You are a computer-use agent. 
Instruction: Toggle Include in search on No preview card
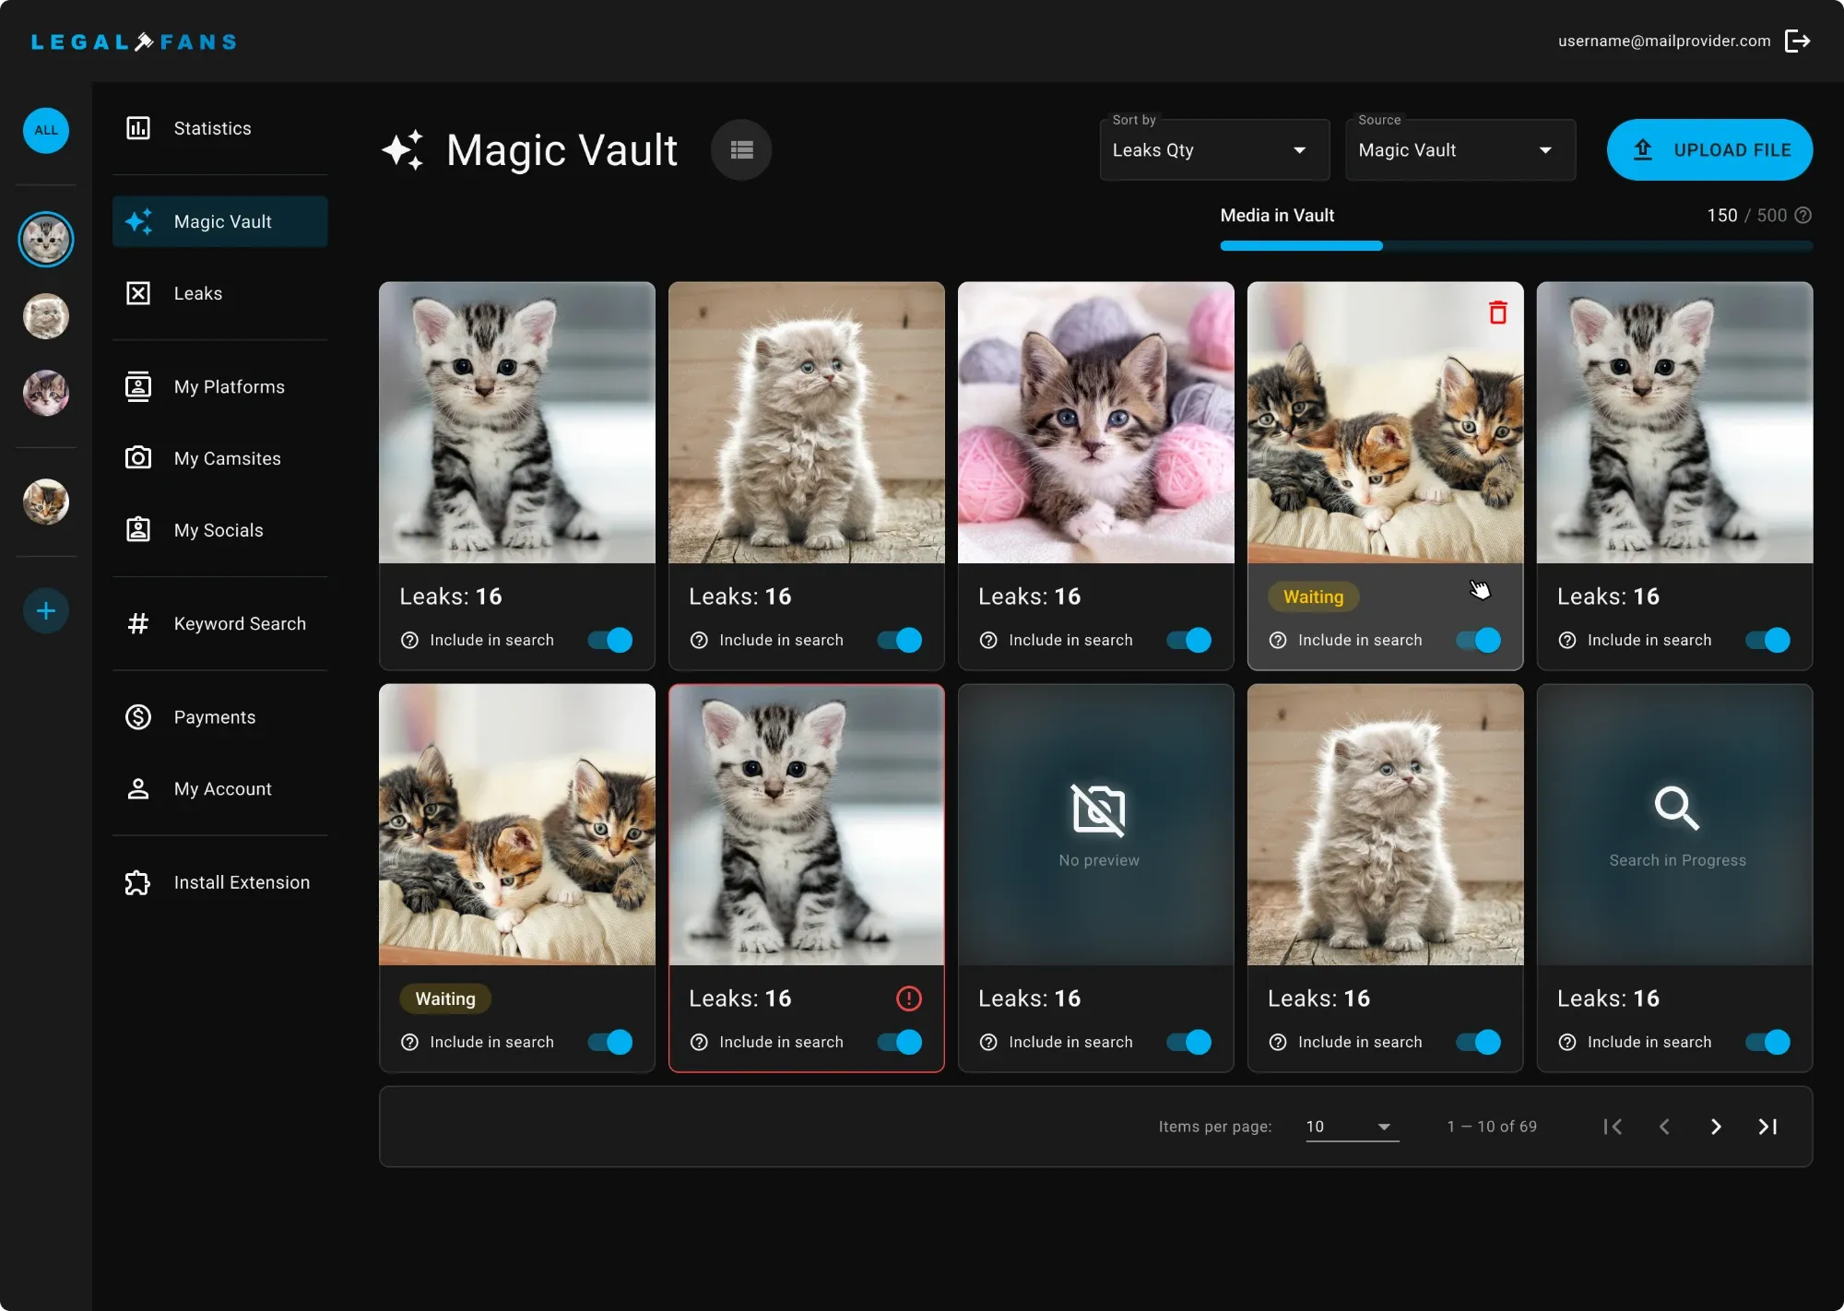[x=1189, y=1042]
